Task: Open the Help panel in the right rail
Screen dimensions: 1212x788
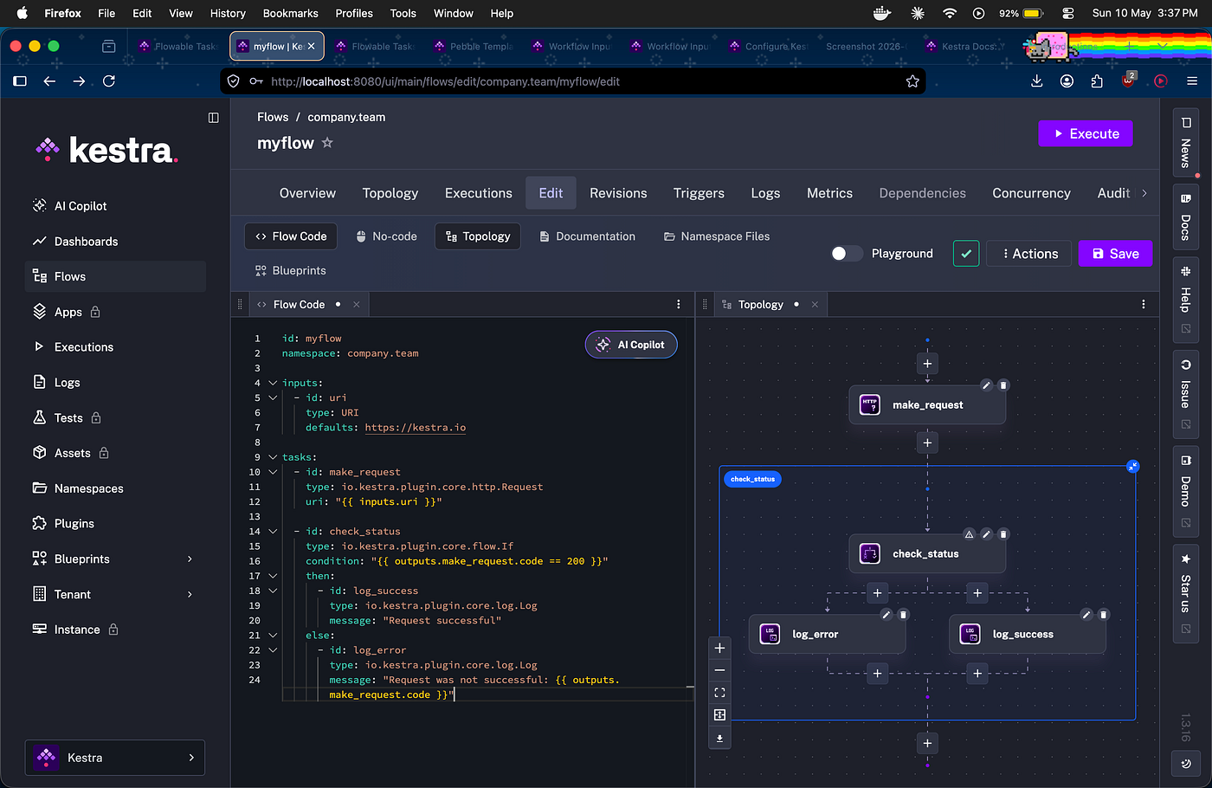Action: coord(1186,300)
